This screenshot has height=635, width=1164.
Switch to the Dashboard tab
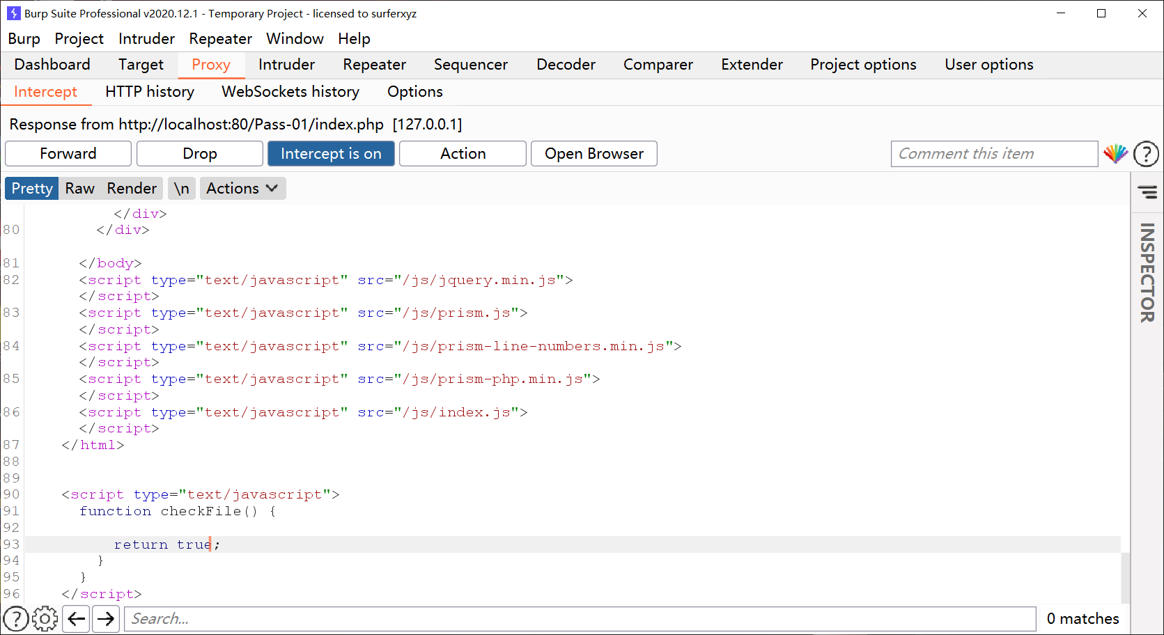point(52,65)
